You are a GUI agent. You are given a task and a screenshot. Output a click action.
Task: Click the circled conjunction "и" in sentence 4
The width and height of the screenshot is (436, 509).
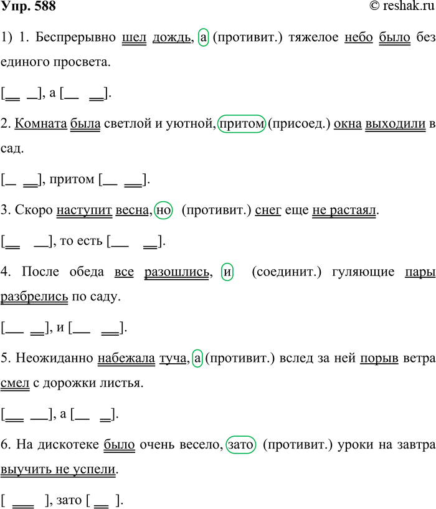(x=227, y=272)
